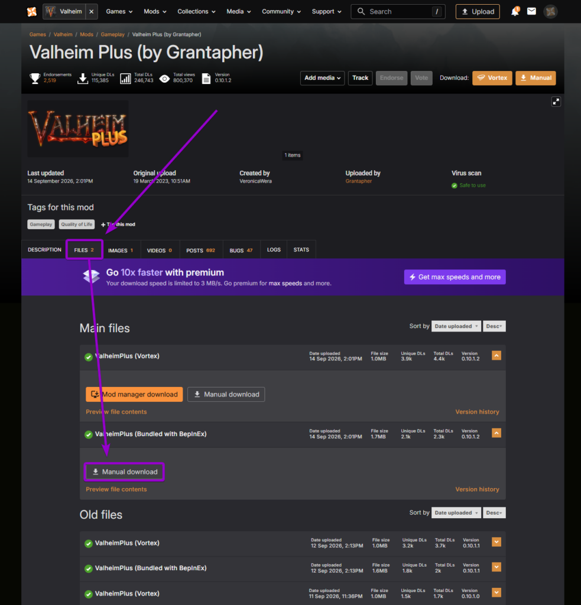Open Old files Date uploaded sort dropdown

pos(456,513)
